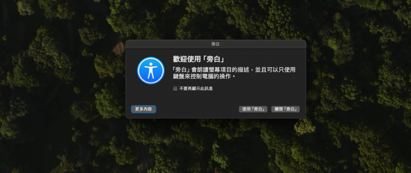The height and width of the screenshot is (173, 411).
Task: Open 更多內容 for more information
Action: coord(143,109)
